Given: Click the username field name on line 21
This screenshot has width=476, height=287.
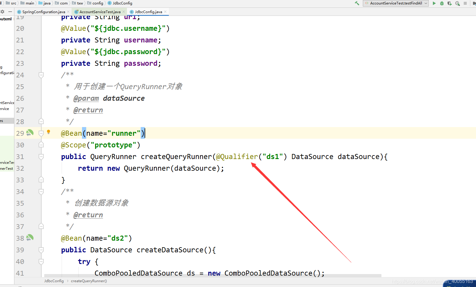Looking at the screenshot, I should click(141, 40).
